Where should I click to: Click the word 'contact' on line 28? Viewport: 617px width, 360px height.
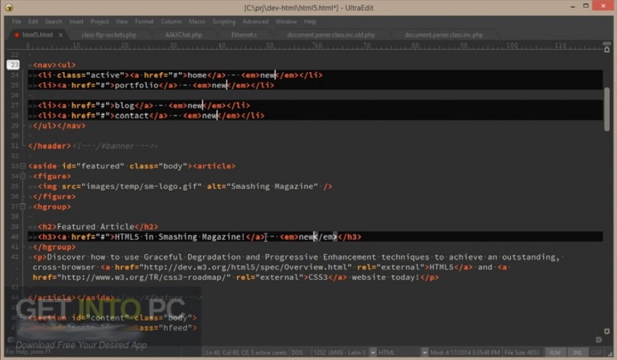click(132, 115)
